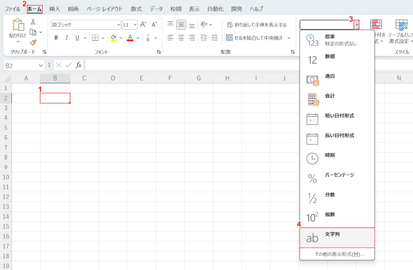
Task: Select the format painter brush icon
Action: tap(33, 43)
